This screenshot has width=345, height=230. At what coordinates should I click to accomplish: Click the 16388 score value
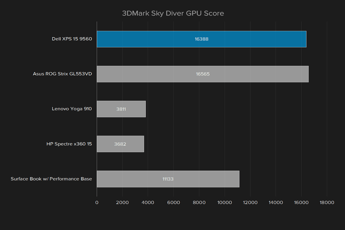[202, 39]
